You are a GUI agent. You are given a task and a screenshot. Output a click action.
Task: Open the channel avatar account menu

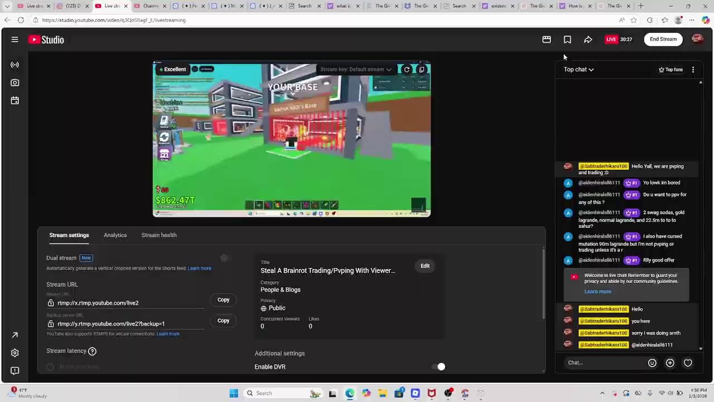click(x=697, y=39)
